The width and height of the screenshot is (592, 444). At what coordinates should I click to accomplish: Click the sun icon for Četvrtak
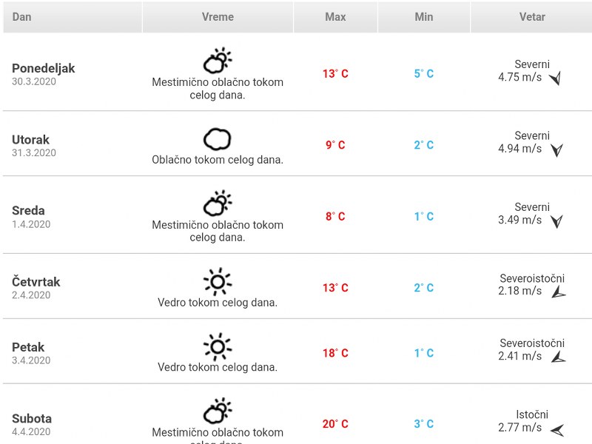coord(218,281)
